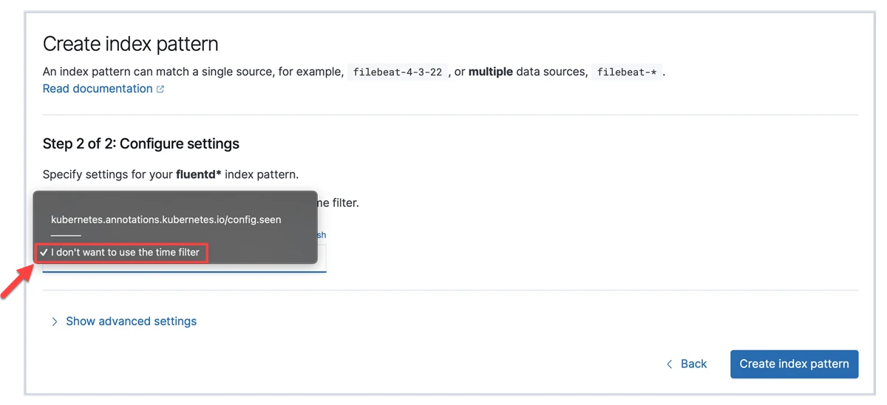Expand Show advanced settings
This screenshot has height=405, width=887.
(x=131, y=321)
